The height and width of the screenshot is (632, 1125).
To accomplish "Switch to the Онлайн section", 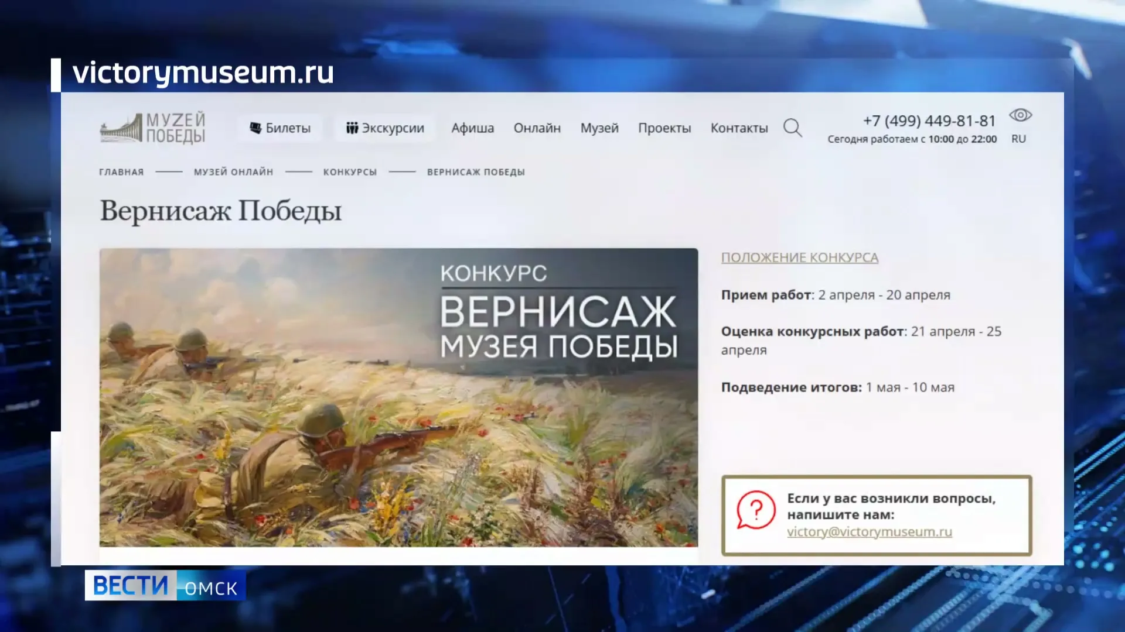I will point(537,128).
